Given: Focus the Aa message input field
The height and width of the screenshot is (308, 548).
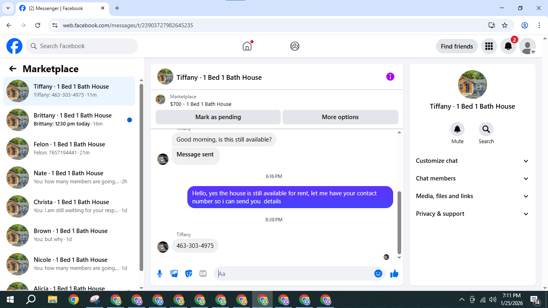Looking at the screenshot, I should click(x=294, y=274).
